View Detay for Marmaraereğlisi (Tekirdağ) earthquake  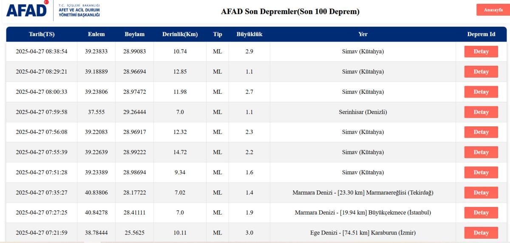click(x=481, y=193)
